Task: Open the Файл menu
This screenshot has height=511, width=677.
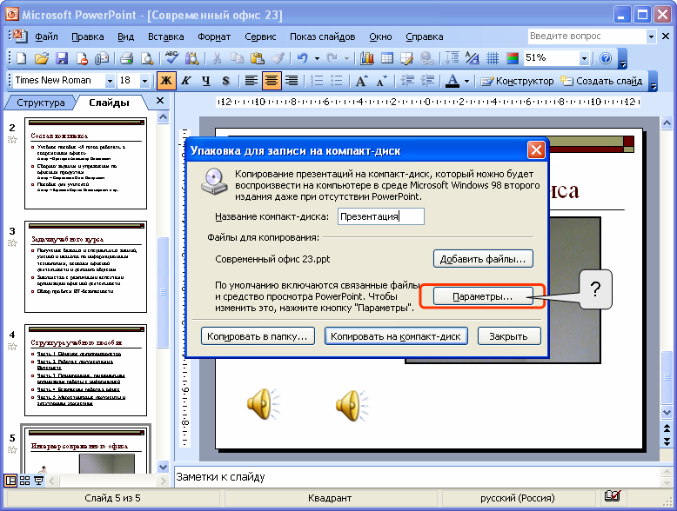Action: coord(46,36)
